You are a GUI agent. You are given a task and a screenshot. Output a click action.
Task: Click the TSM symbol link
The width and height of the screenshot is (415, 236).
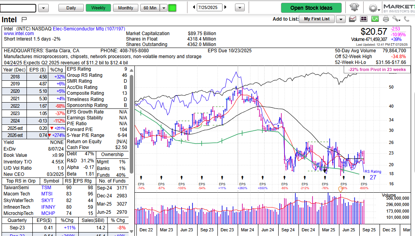46,188
